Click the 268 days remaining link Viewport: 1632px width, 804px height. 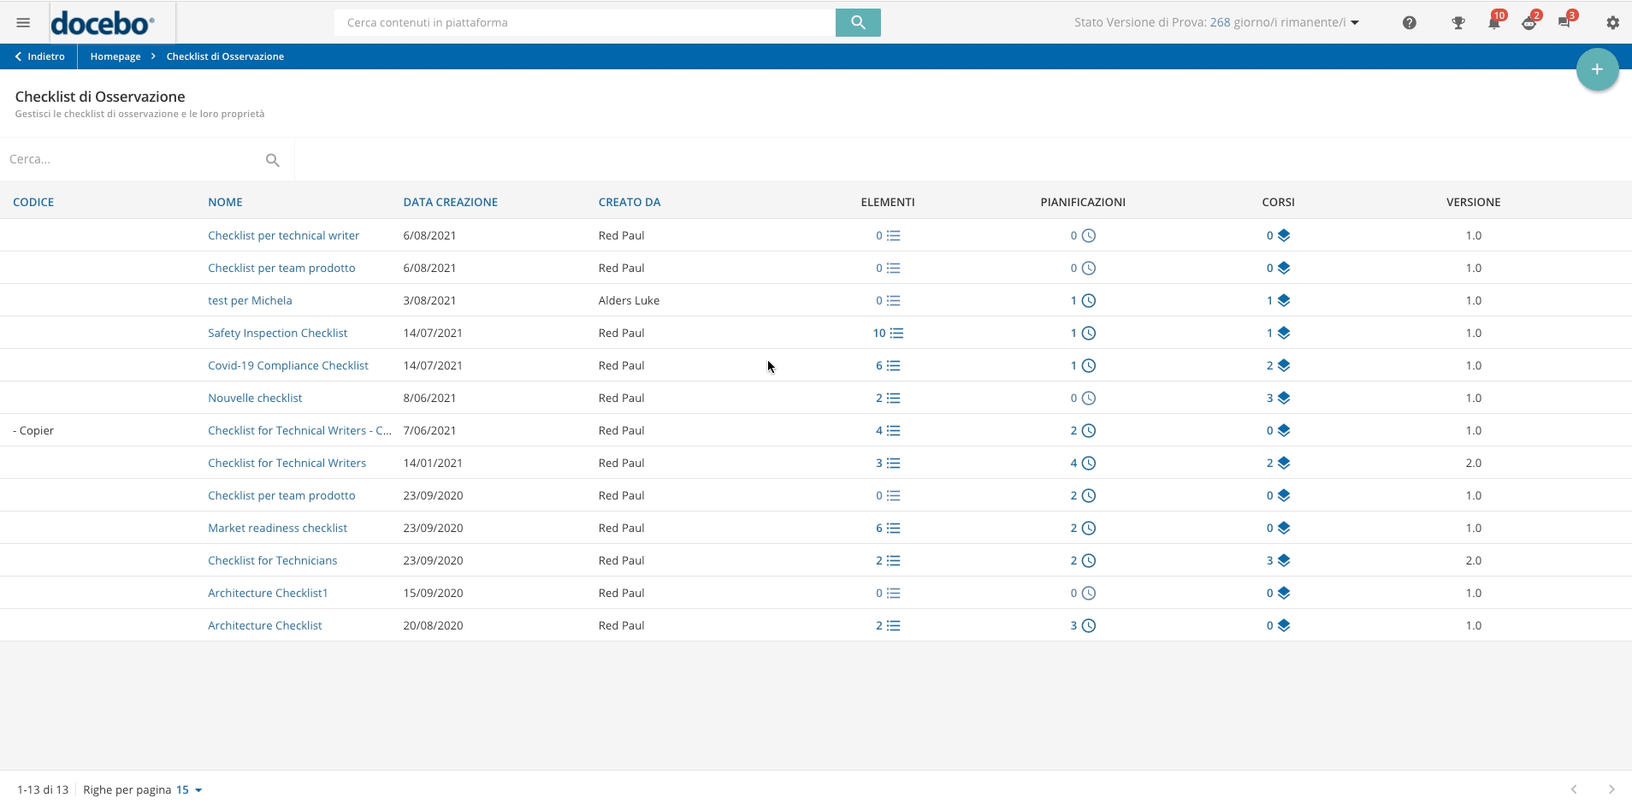click(1220, 23)
